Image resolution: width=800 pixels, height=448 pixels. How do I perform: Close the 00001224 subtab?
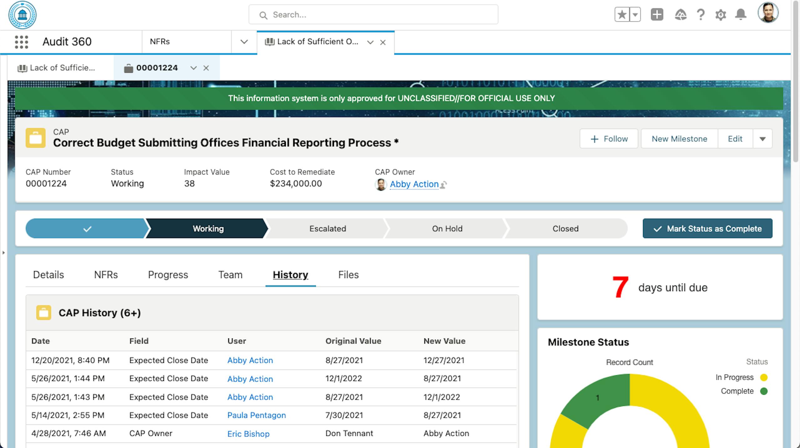(x=206, y=68)
